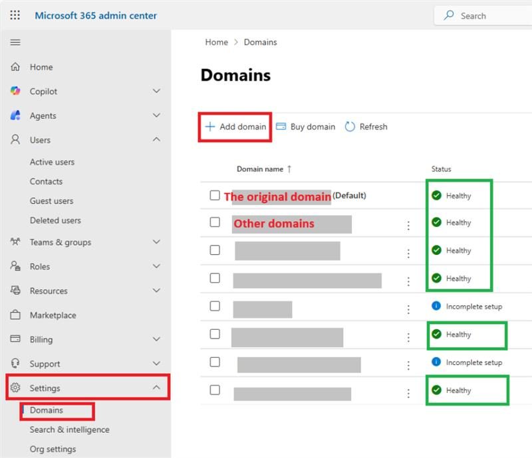Tick the checkbox for Other domains row

point(215,222)
